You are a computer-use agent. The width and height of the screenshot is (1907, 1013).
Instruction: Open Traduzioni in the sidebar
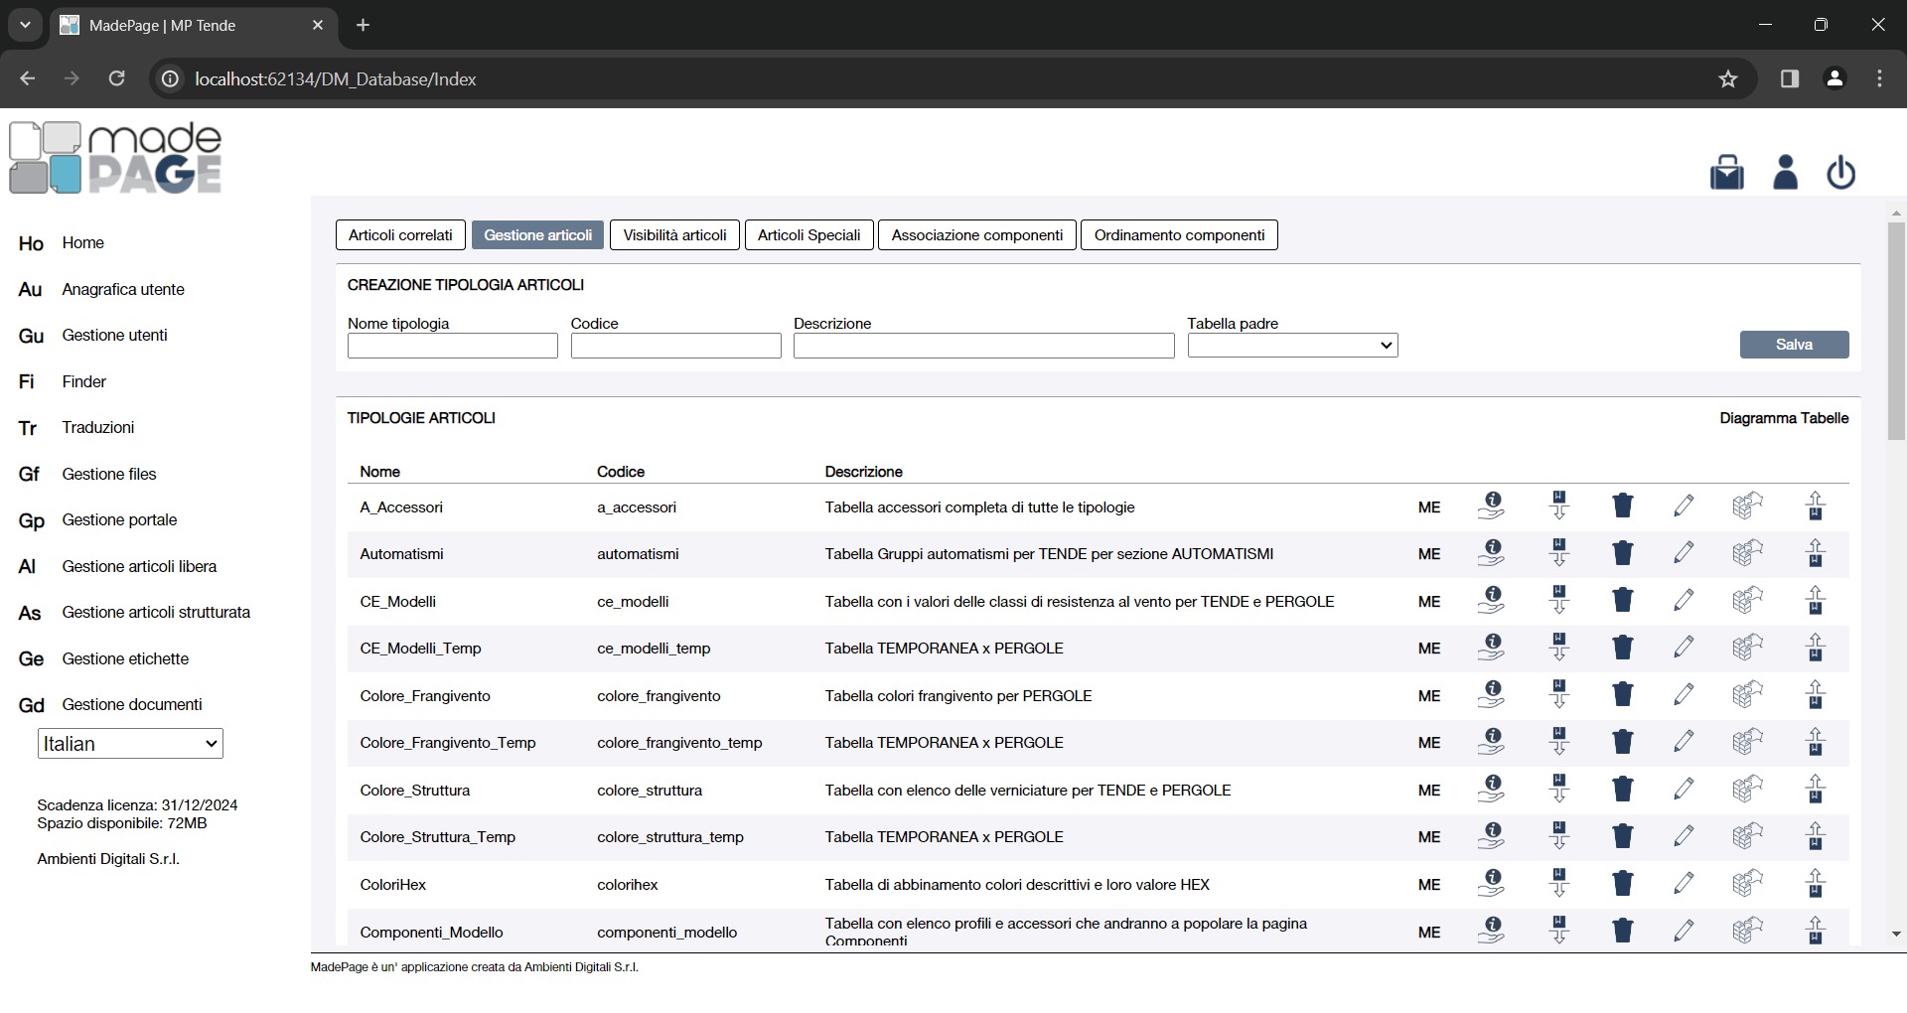click(97, 427)
